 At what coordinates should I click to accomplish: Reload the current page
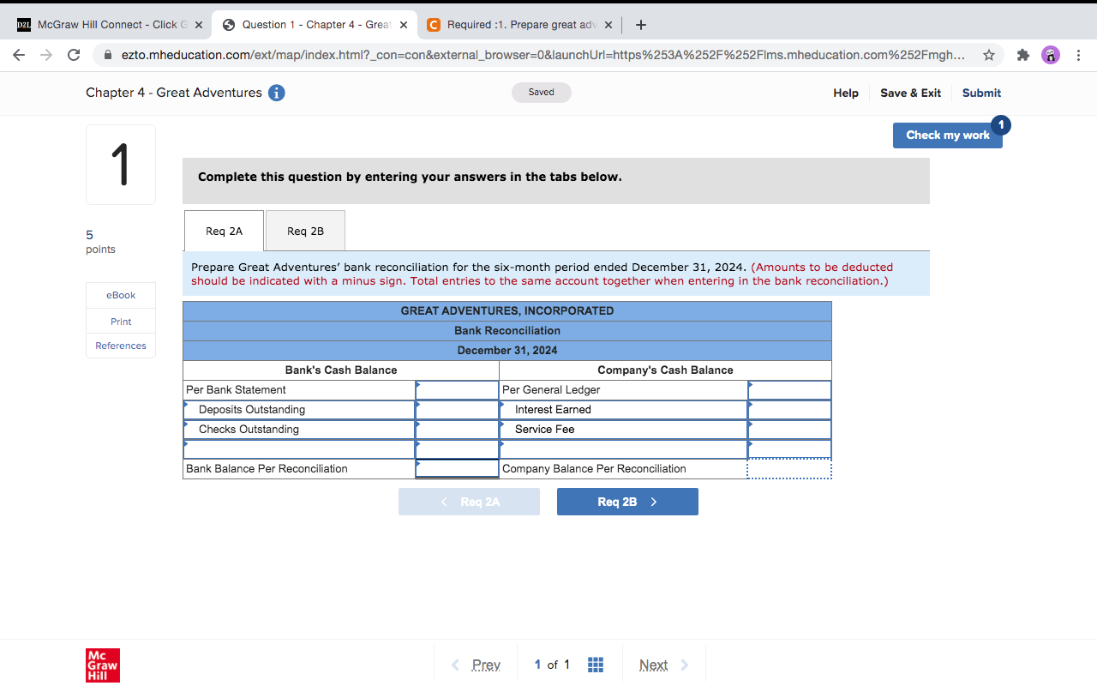74,55
